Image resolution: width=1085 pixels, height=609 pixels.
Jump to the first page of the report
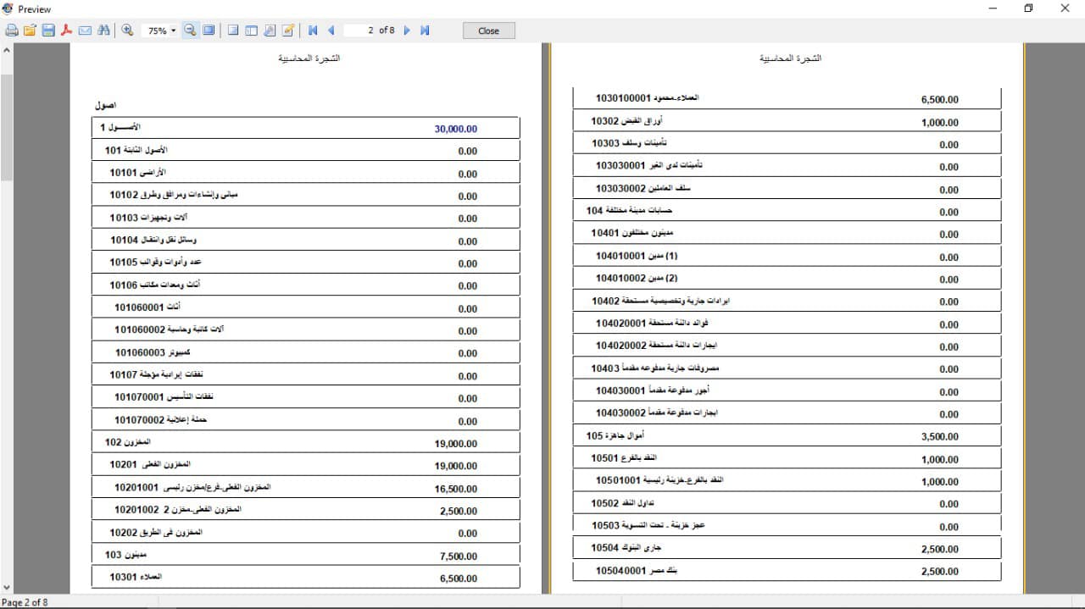point(313,30)
